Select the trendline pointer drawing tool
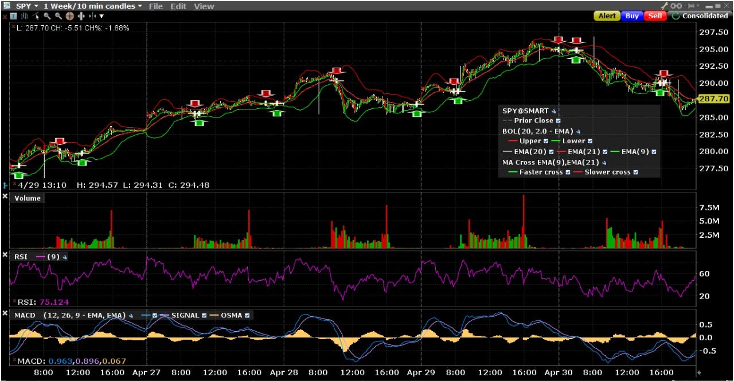This screenshot has height=381, width=734. coord(36,16)
